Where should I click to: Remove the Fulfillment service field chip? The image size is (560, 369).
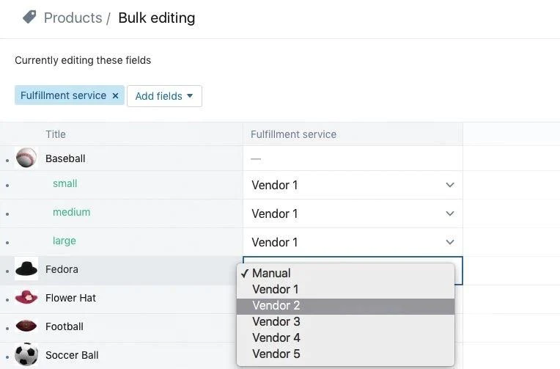click(x=115, y=96)
